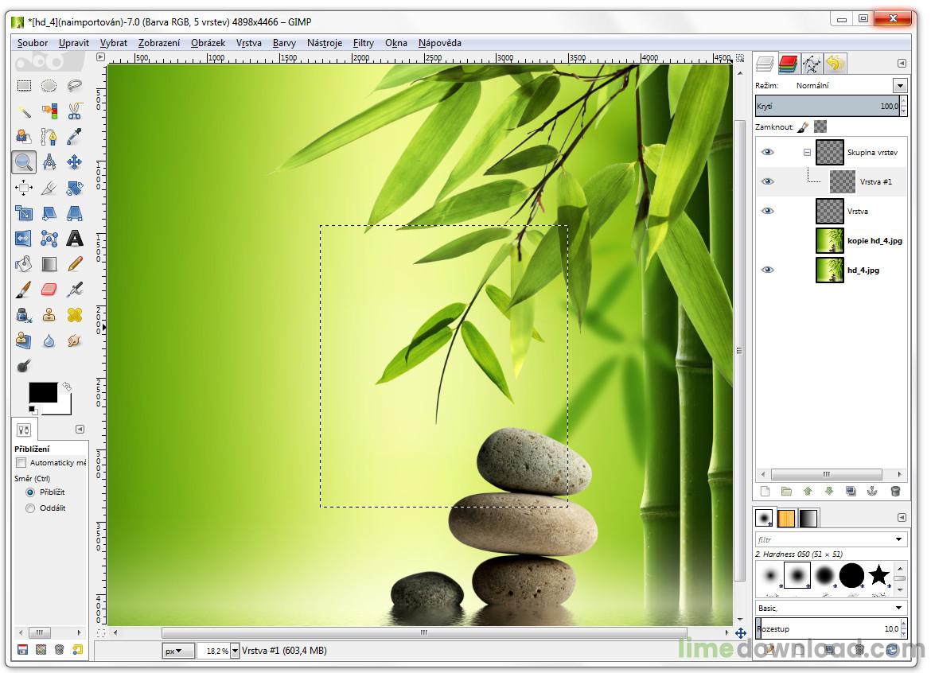Choose the Move tool
The width and height of the screenshot is (931, 673).
75,162
